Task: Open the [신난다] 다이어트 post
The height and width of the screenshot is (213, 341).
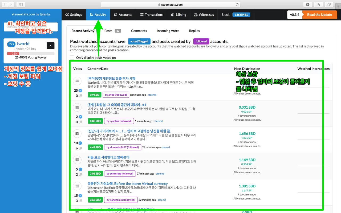Action: 129,131
